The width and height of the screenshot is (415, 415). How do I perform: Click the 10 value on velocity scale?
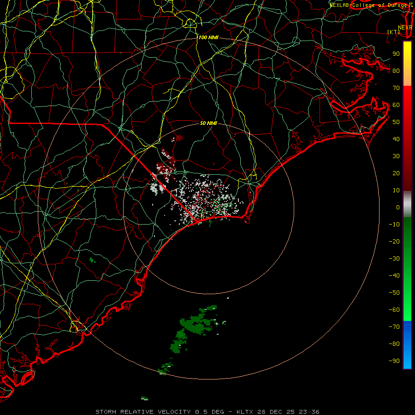[x=396, y=190]
